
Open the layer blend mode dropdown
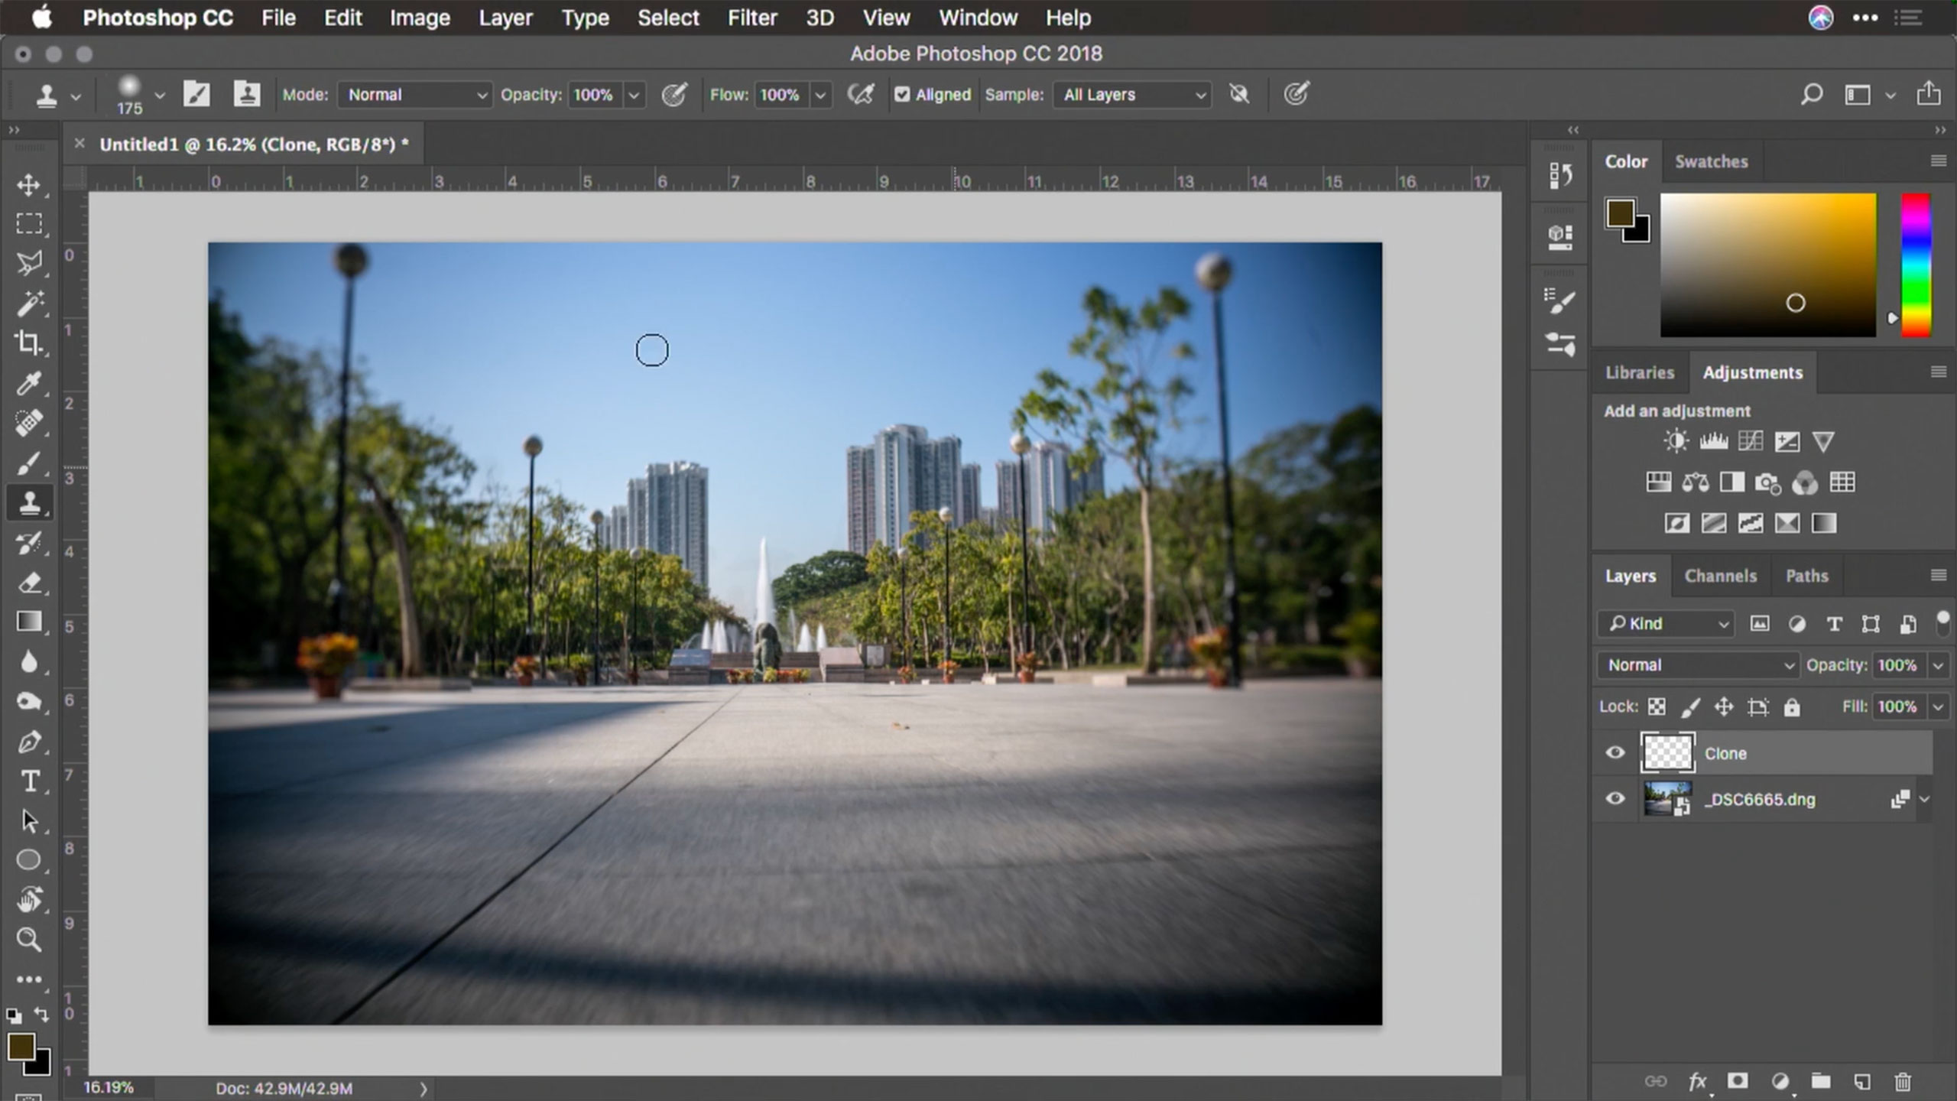[x=1698, y=665]
